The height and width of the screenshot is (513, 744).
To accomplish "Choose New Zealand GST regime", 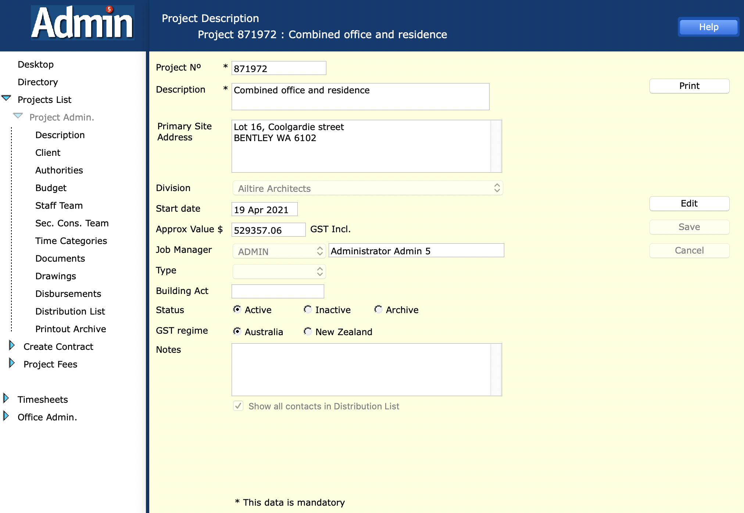I will (x=308, y=331).
